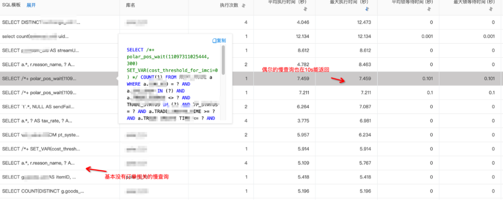Click the max time value 12.473

[364, 22]
